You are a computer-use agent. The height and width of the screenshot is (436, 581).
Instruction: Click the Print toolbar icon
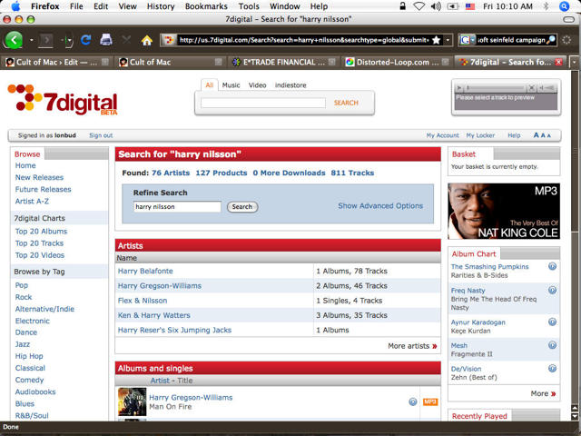coord(106,39)
